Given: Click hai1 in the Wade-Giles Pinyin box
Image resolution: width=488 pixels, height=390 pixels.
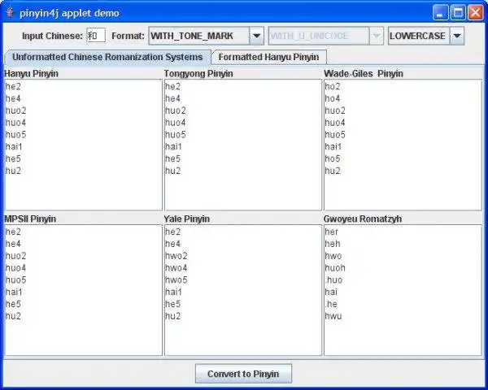Looking at the screenshot, I should pos(333,146).
